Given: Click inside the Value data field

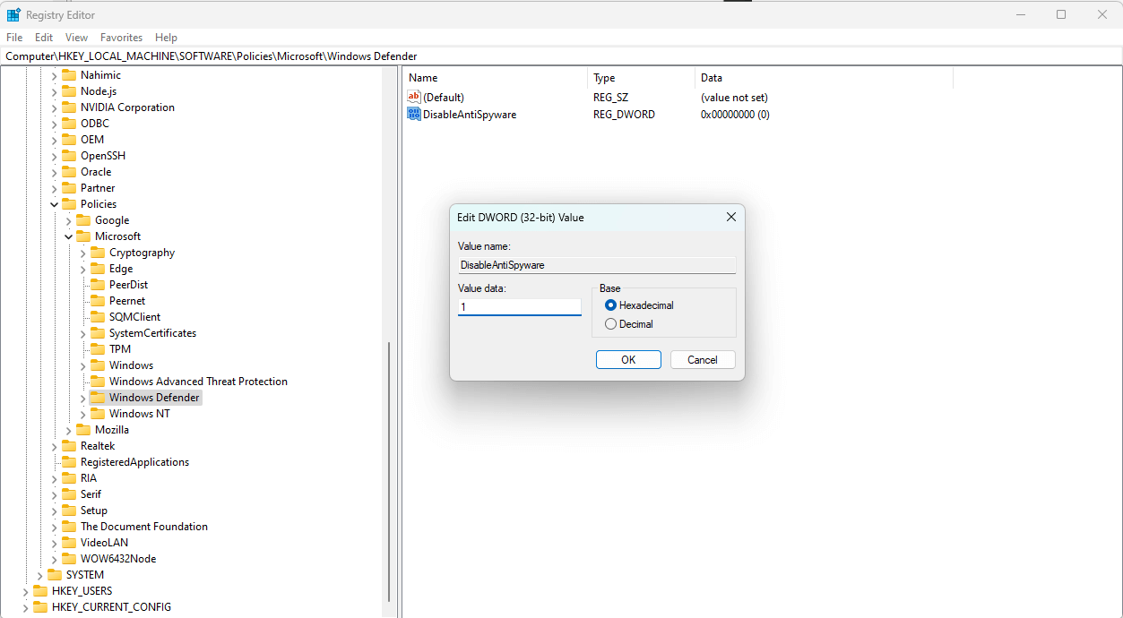Looking at the screenshot, I should pyautogui.click(x=519, y=306).
